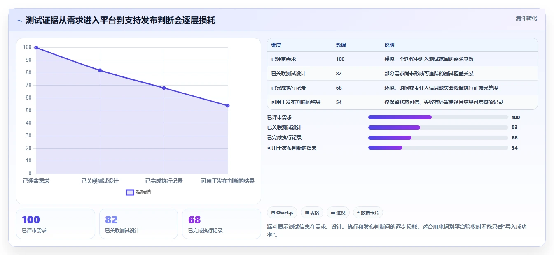The width and height of the screenshot is (554, 255).
Task: Click the page title about 测试证据
Action: (x=120, y=21)
